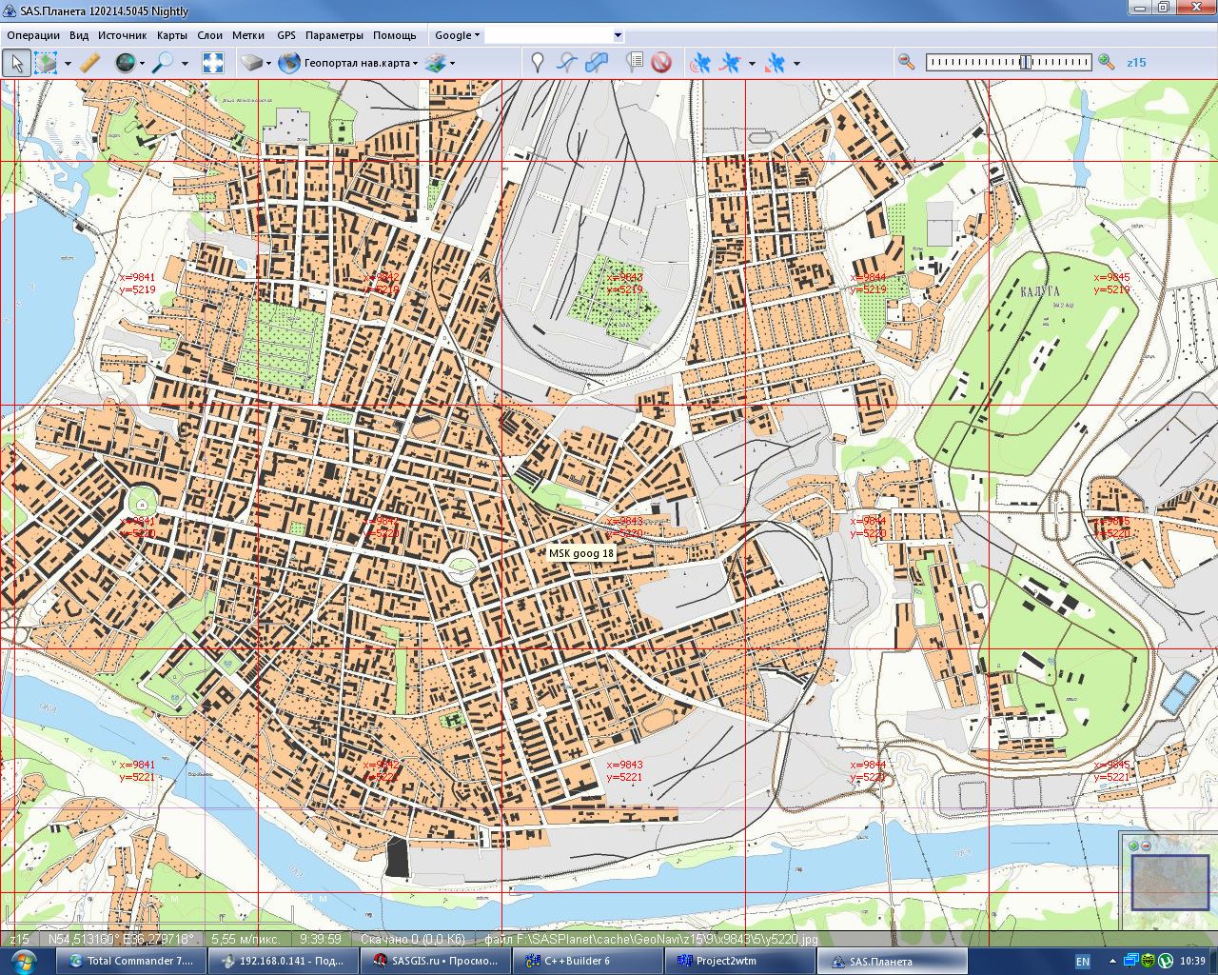Toggle GPS receiver connection icon
This screenshot has width=1218, height=975.
pos(699,63)
